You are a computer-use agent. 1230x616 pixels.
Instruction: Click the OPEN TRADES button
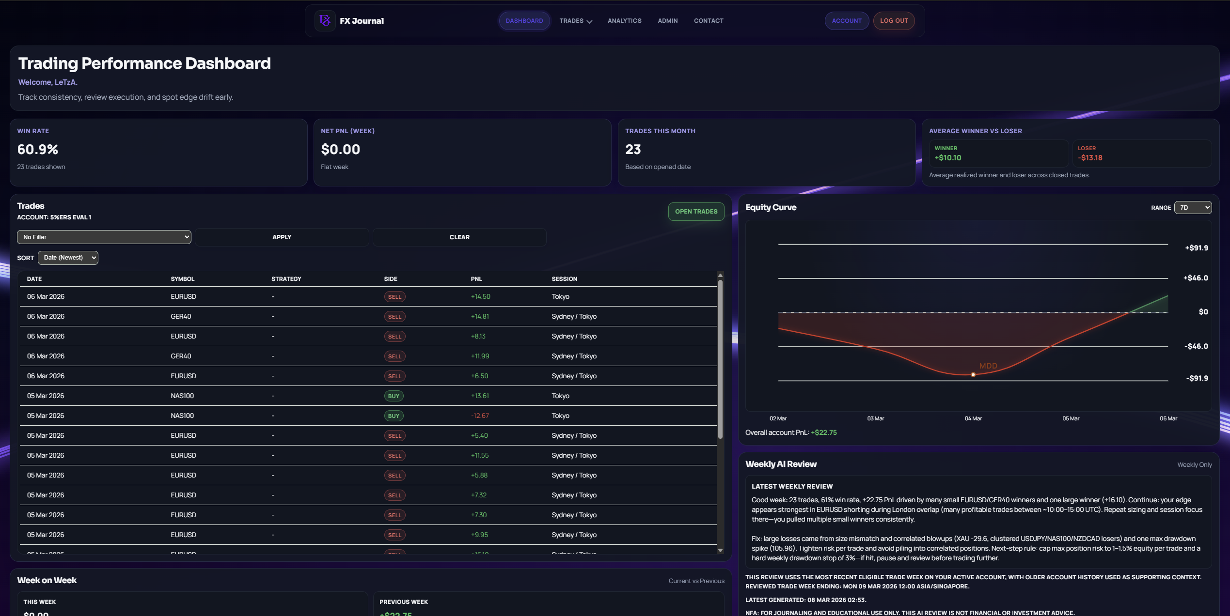tap(696, 211)
